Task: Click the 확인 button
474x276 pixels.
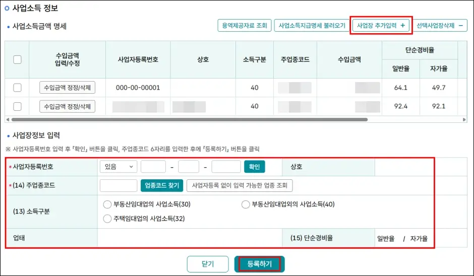Action: point(255,167)
